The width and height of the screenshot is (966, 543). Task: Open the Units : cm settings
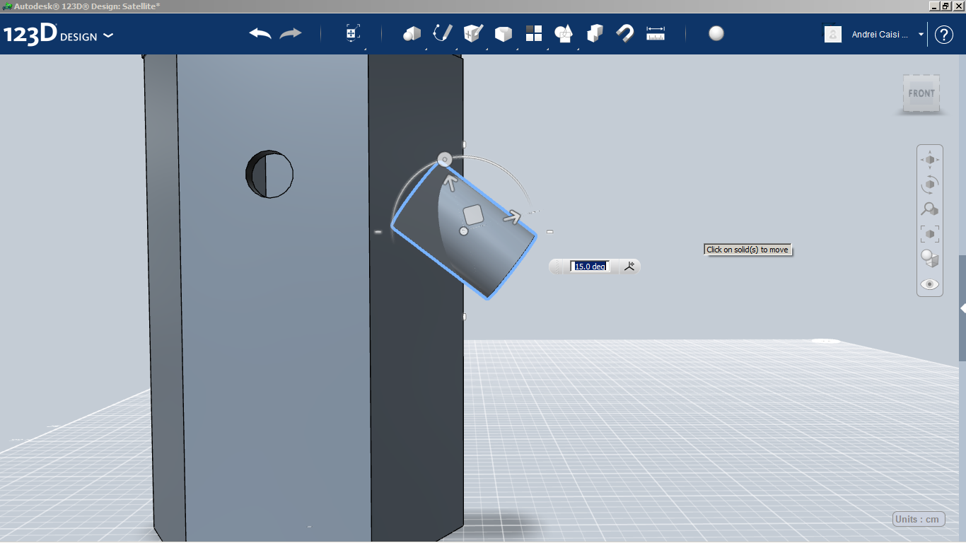point(919,519)
